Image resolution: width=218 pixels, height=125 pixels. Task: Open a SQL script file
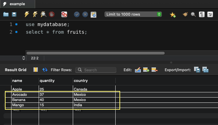click(6, 14)
